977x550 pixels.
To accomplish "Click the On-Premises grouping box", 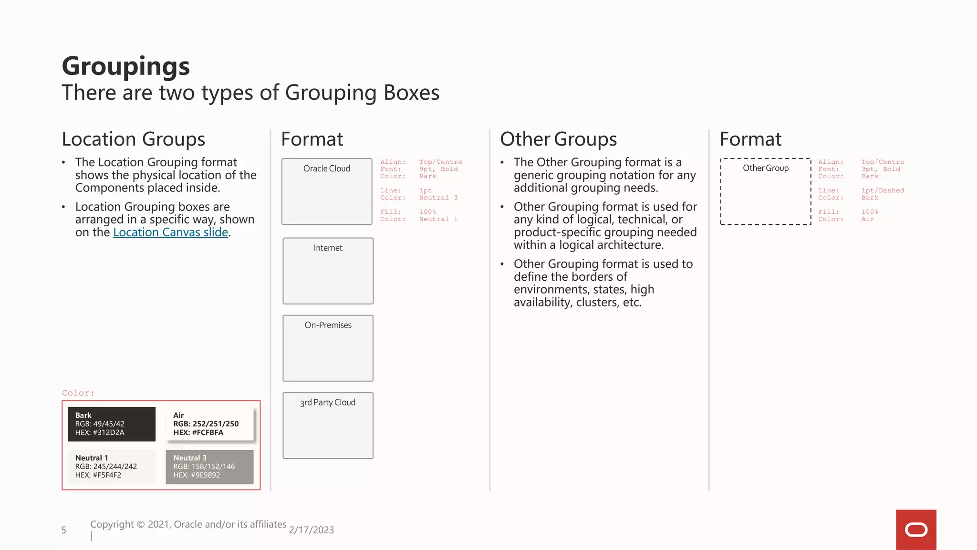I will (328, 348).
